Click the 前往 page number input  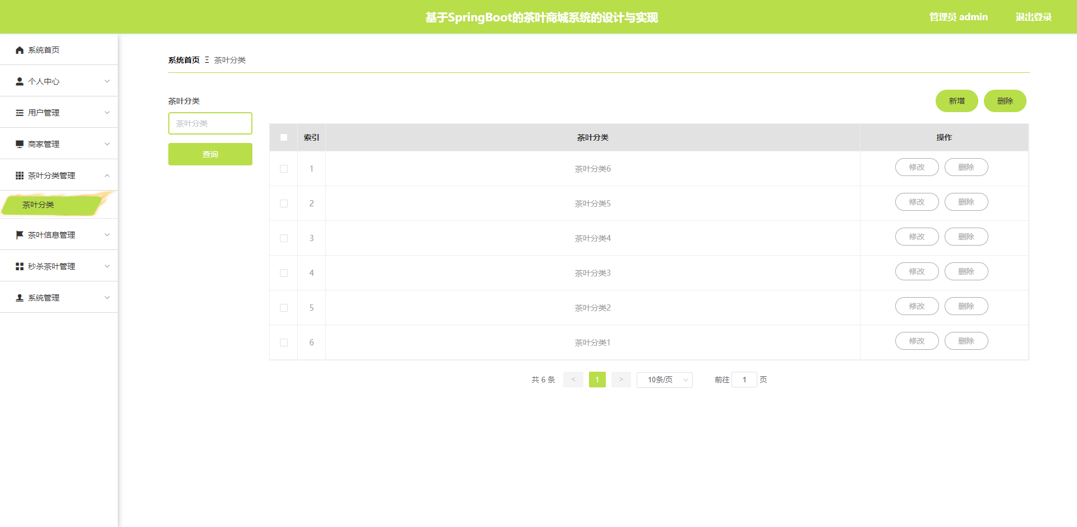coord(744,380)
